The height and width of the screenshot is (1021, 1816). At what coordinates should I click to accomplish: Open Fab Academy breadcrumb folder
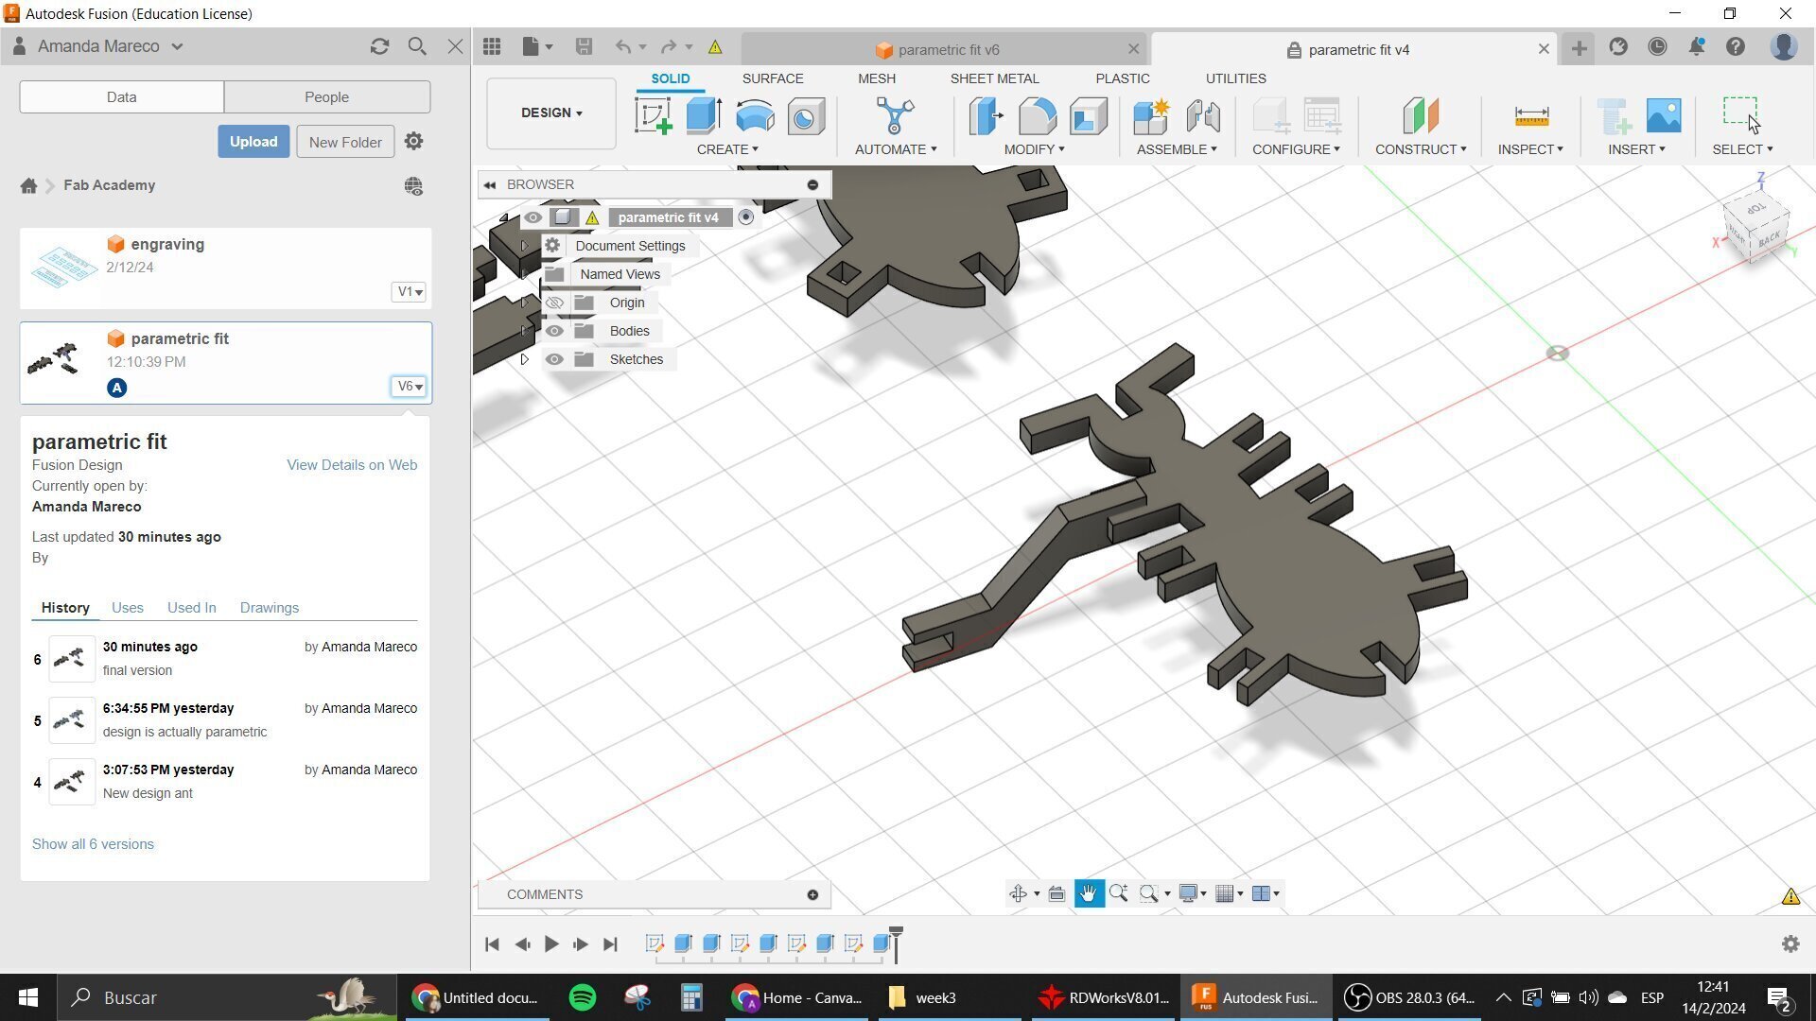click(110, 185)
